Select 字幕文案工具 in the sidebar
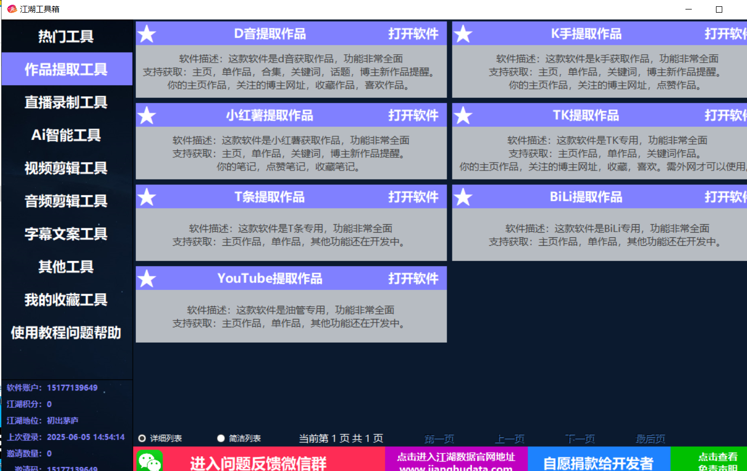 coord(66,234)
